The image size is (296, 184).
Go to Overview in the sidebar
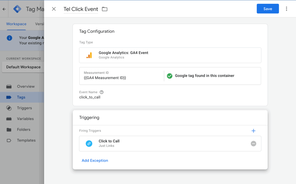click(22, 86)
